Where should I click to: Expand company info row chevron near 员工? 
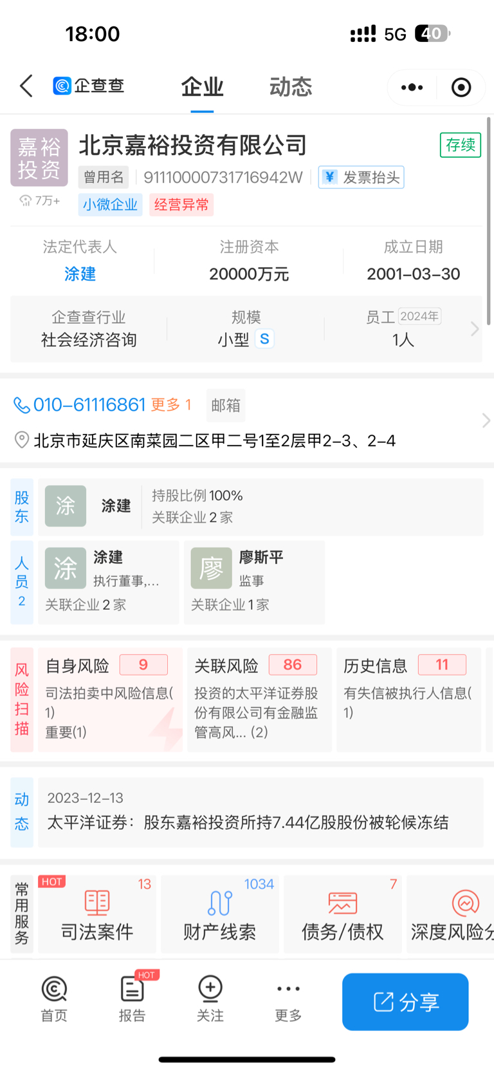click(475, 329)
